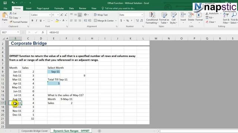Apply comma style
Screen dimensions: 238x133
pos(131,21)
